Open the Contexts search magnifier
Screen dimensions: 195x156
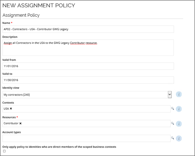pos(172,108)
